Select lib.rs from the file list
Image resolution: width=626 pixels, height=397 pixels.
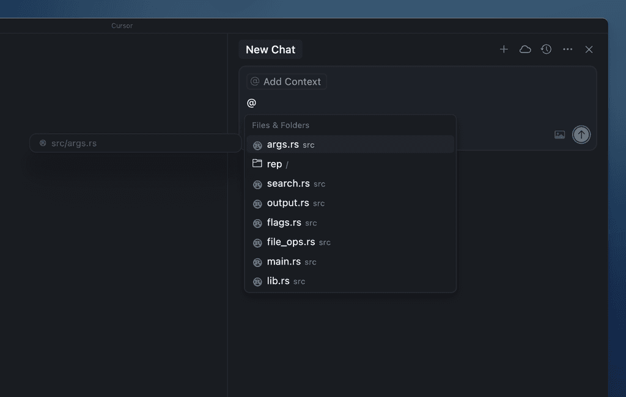[277, 281]
